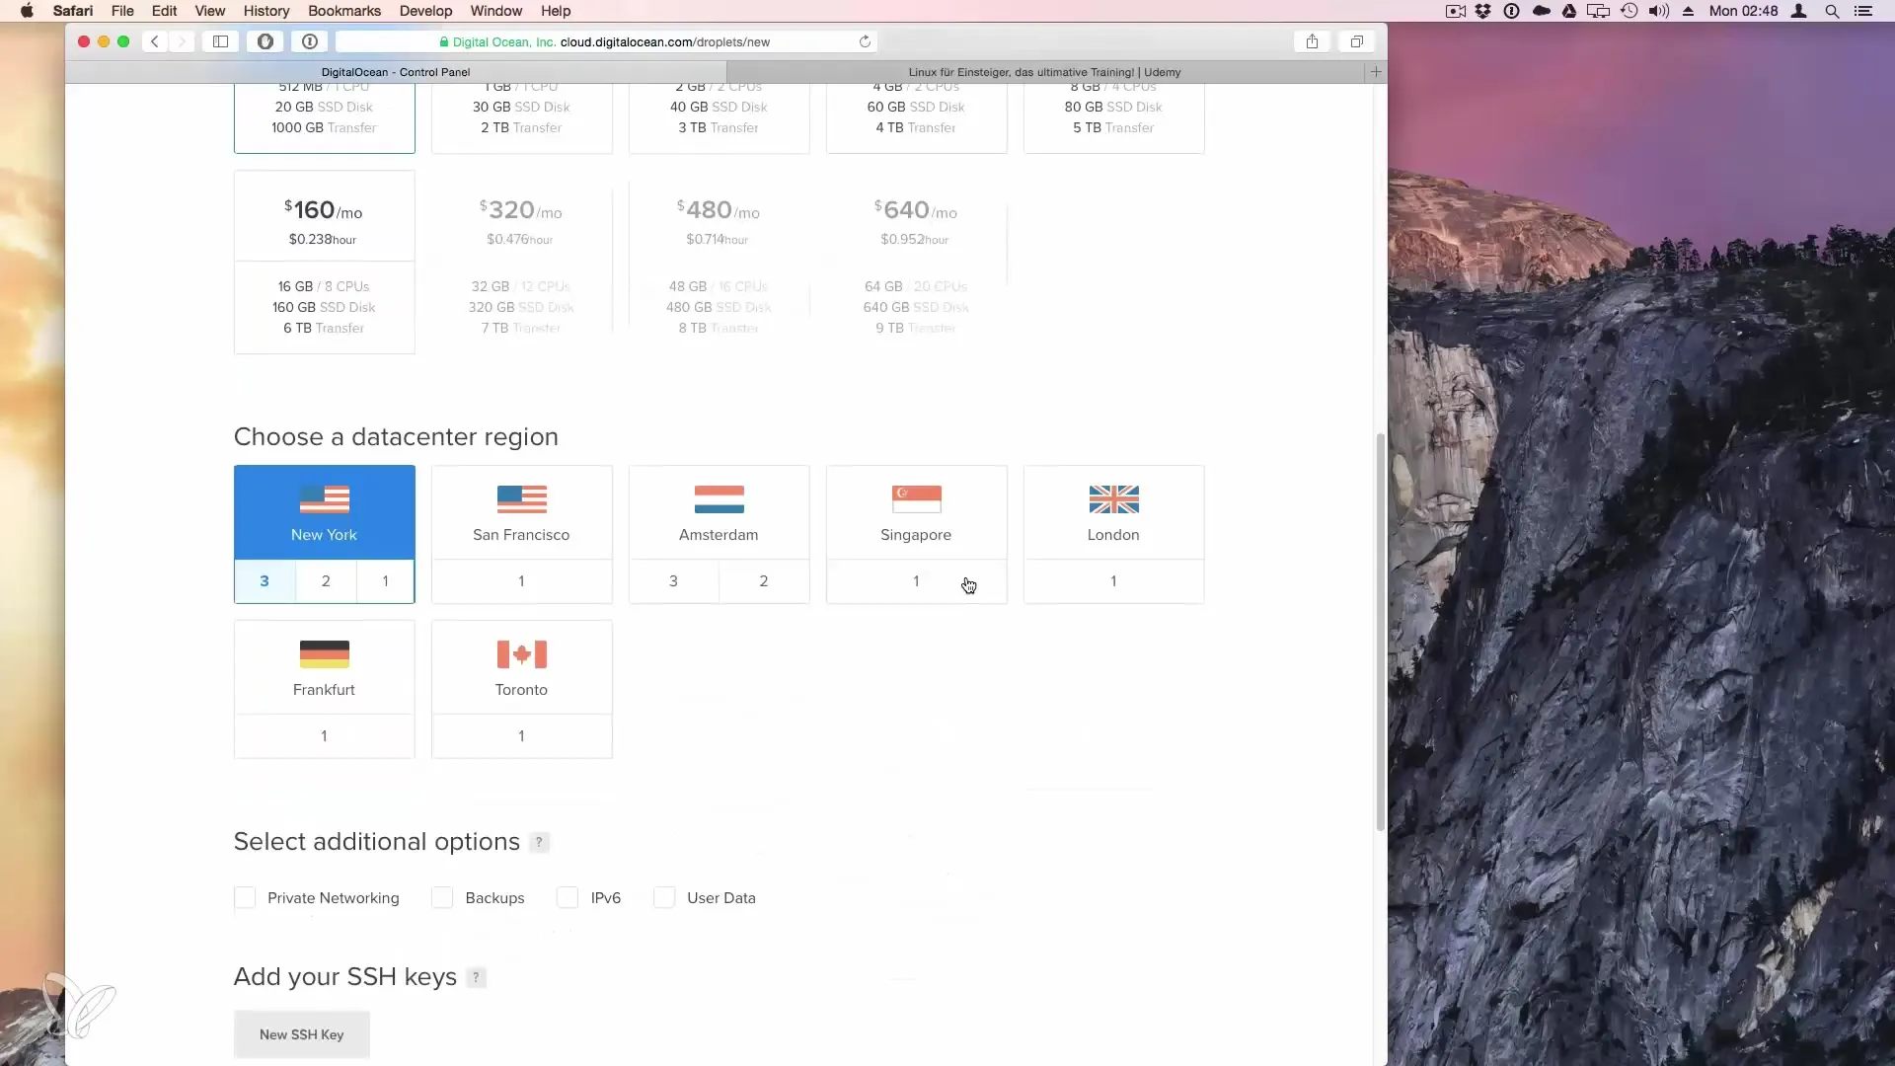This screenshot has height=1066, width=1895.
Task: Click the Singapore flag icon
Action: 917,499
